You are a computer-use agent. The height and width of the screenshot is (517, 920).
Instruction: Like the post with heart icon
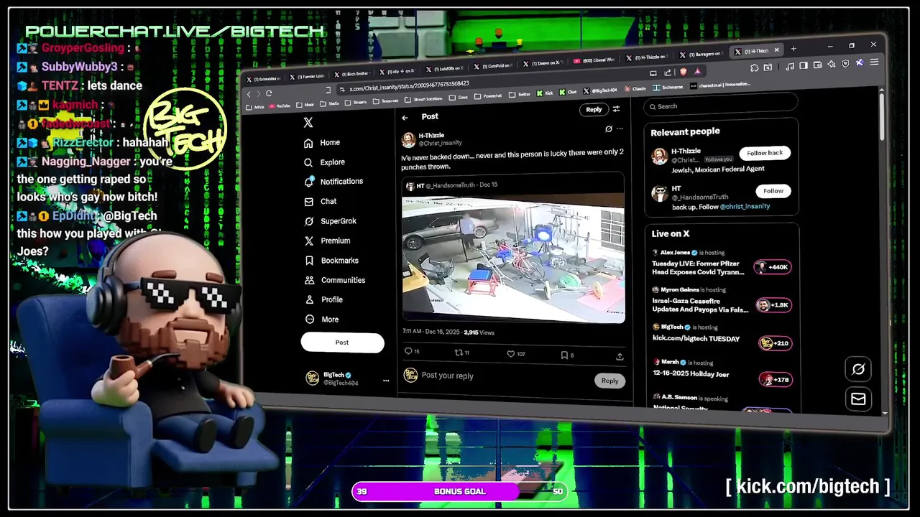click(516, 354)
